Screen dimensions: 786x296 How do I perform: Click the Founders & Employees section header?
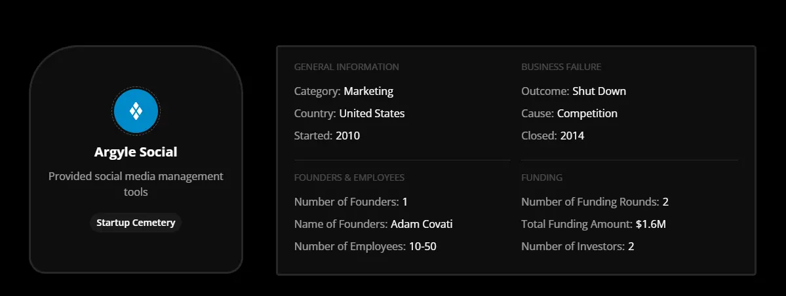349,177
